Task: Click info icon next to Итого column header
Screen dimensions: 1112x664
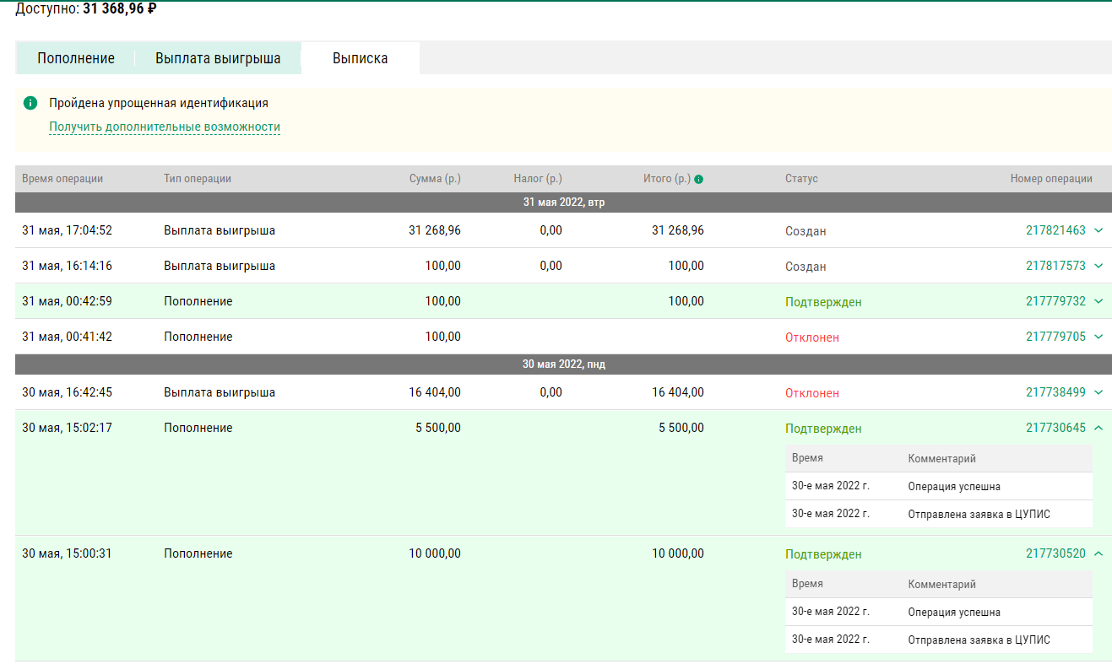Action: pos(698,179)
